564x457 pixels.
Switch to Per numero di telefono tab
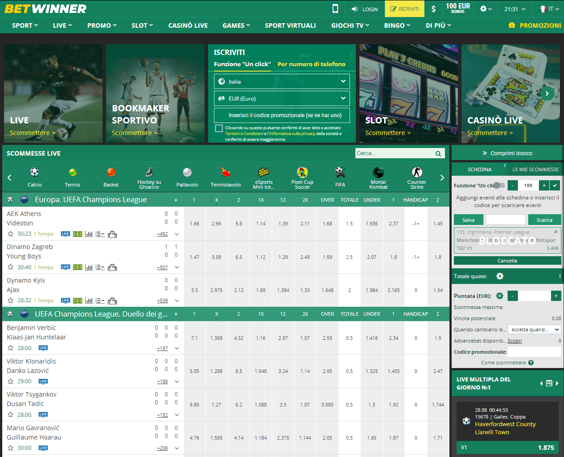click(x=312, y=64)
